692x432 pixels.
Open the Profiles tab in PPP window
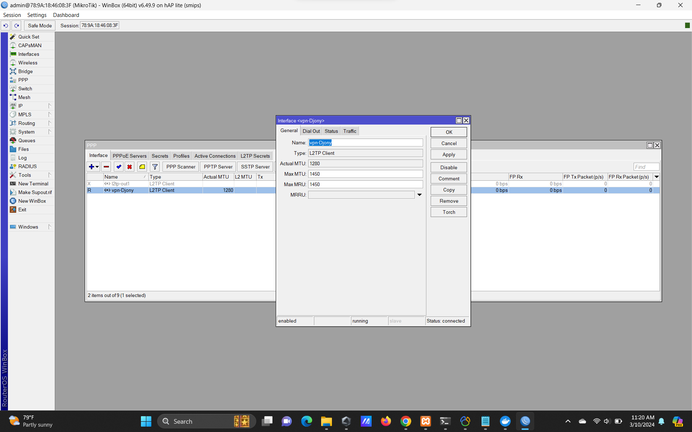click(x=181, y=156)
